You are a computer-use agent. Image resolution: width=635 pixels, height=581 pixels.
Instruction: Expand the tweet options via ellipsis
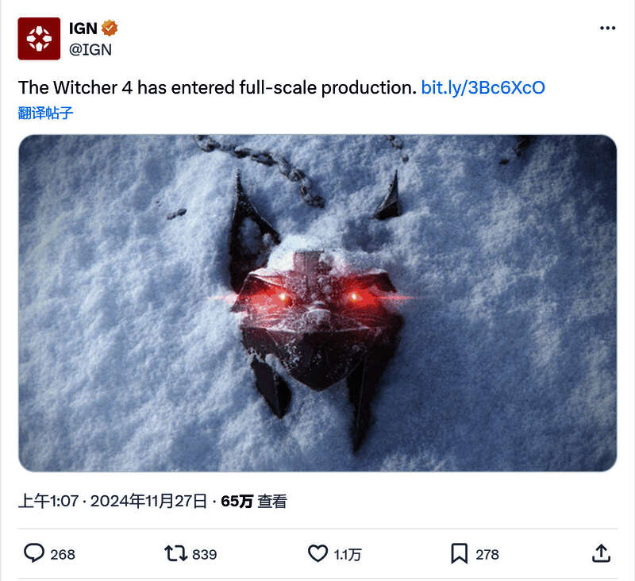tap(606, 26)
